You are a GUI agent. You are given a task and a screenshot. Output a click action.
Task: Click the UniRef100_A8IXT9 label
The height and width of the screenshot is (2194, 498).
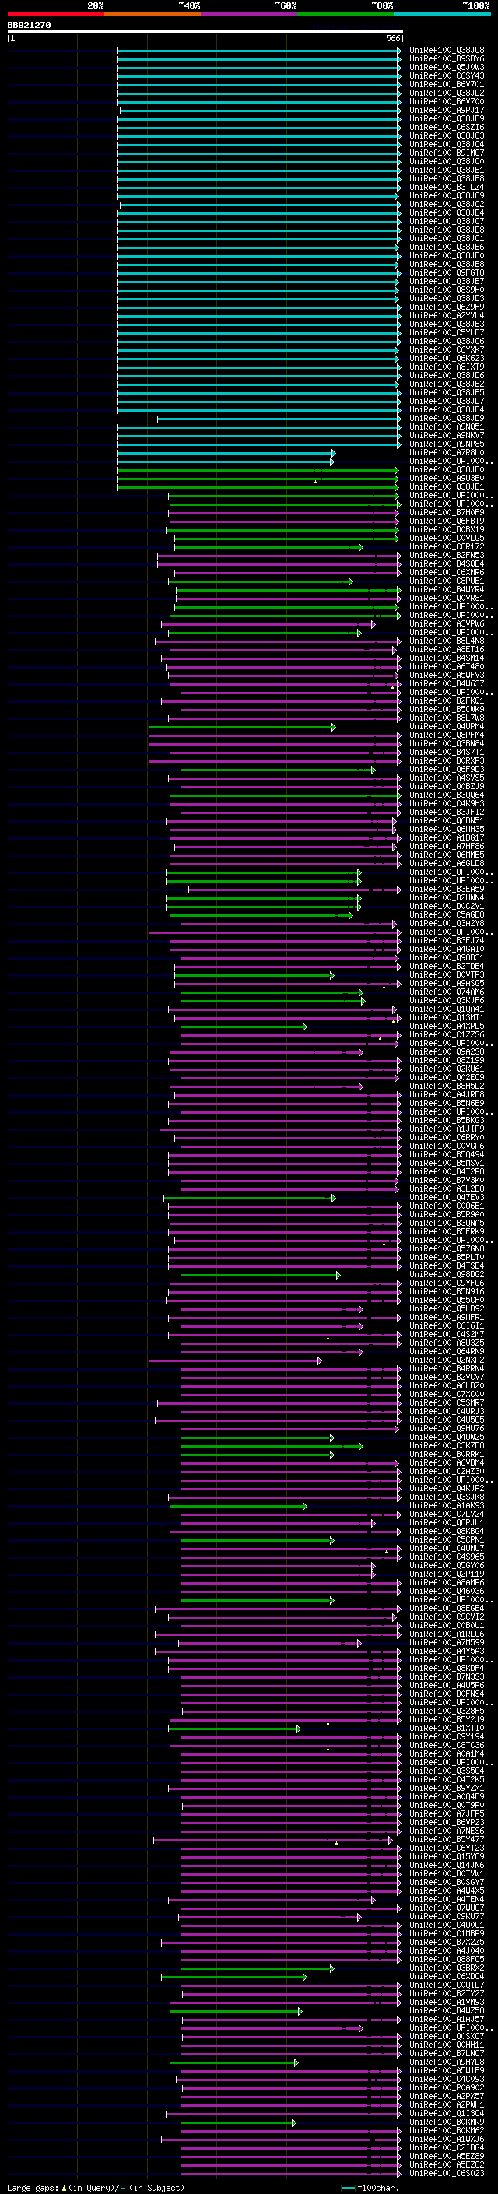tap(446, 367)
